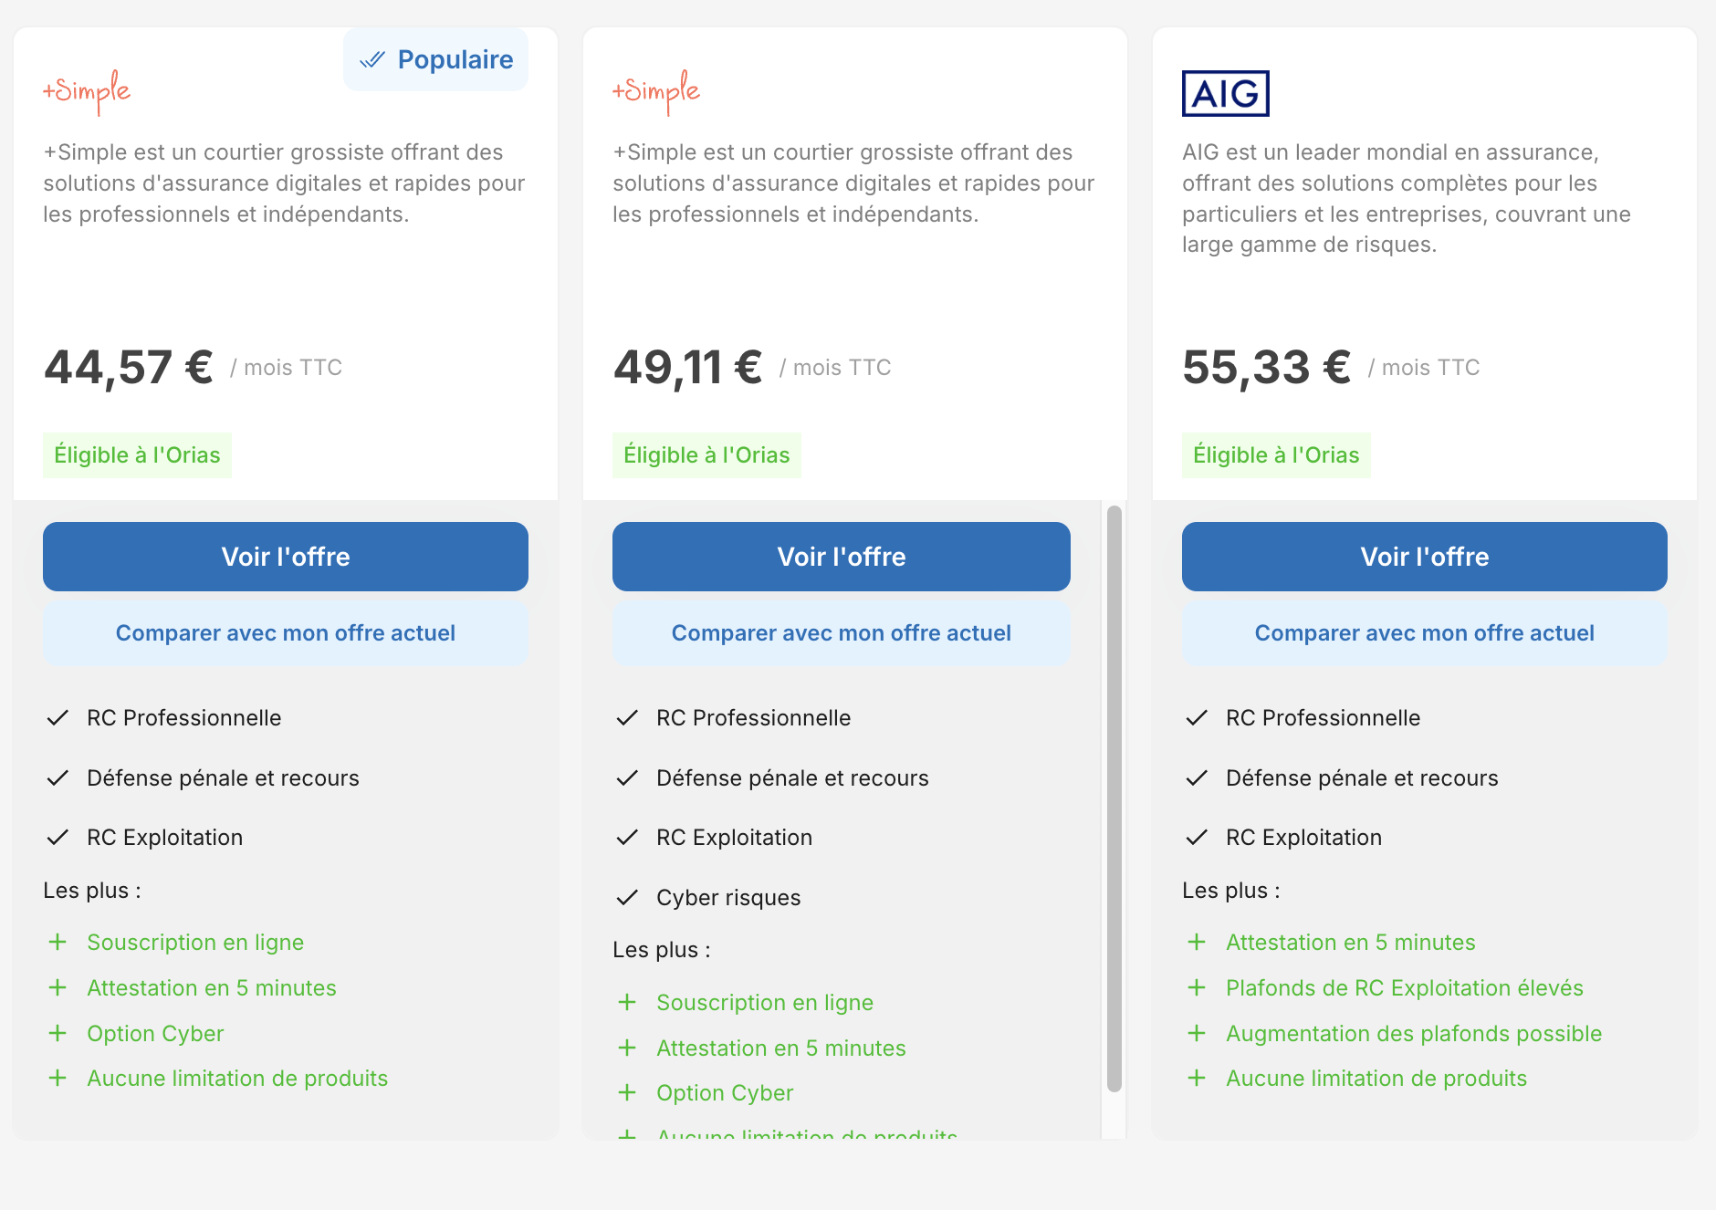The width and height of the screenshot is (1716, 1210).
Task: Open Comparer avec mon offre actuel on first card
Action: coord(285,632)
